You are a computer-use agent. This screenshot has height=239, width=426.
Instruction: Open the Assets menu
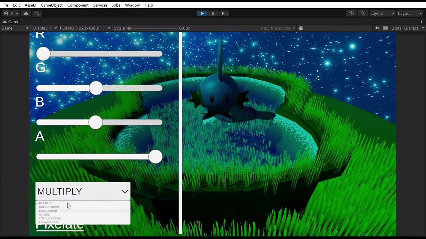30,5
